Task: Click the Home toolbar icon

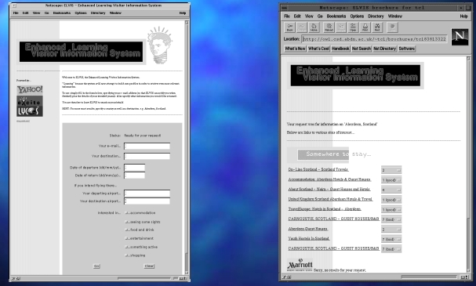Action: (x=314, y=27)
